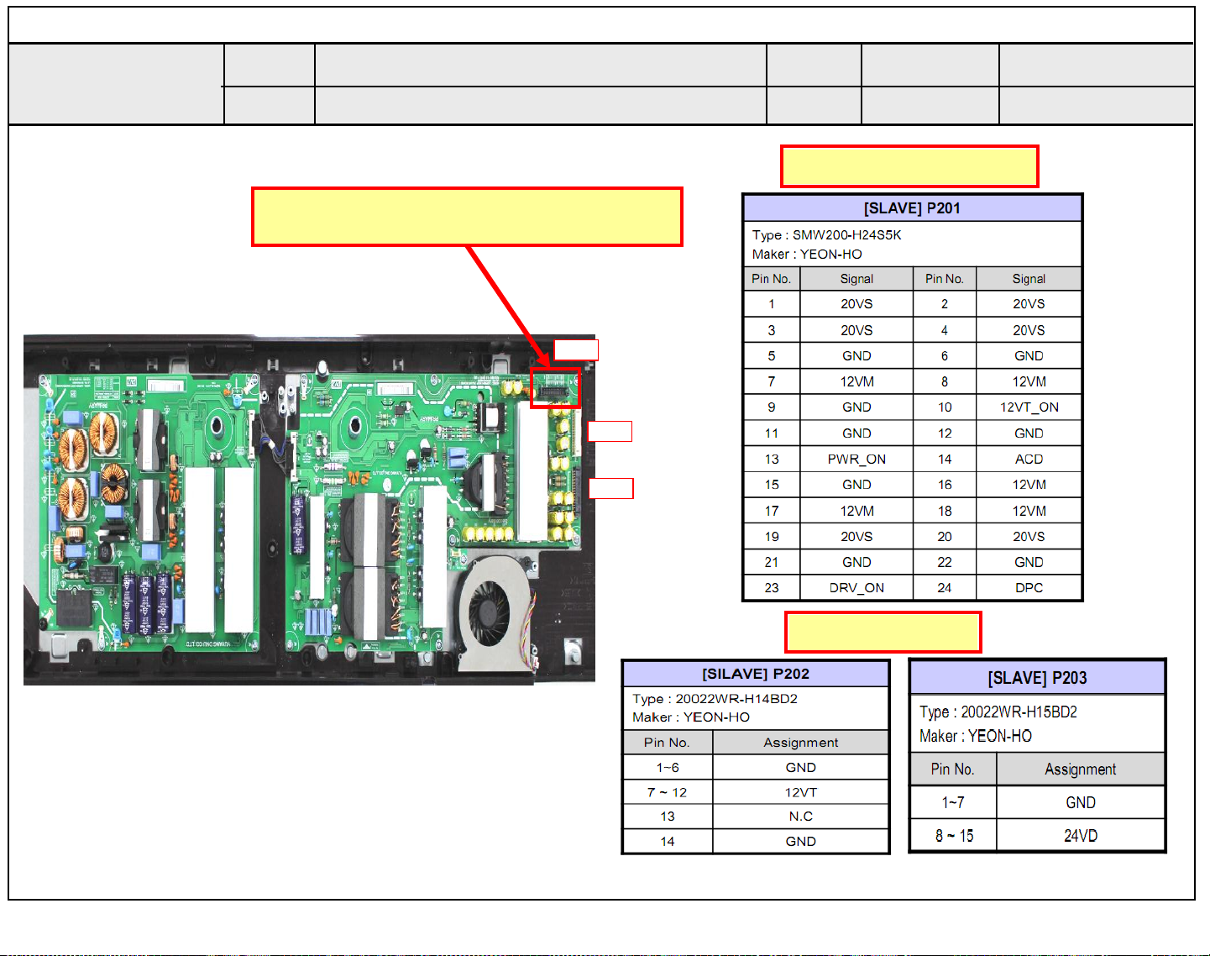Click the 24VD assignment cell

click(1081, 836)
